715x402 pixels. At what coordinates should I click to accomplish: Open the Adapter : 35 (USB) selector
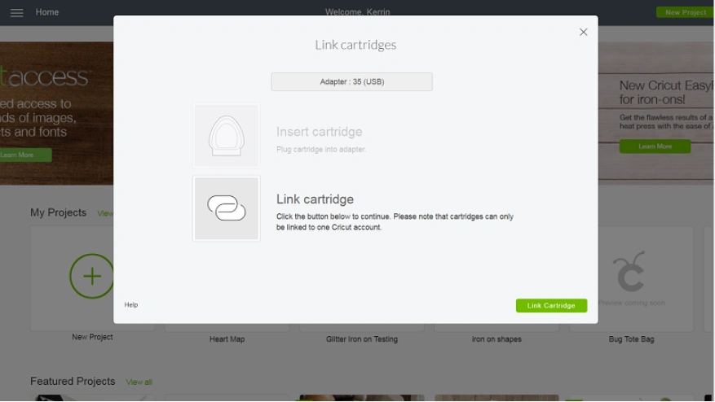coord(351,82)
